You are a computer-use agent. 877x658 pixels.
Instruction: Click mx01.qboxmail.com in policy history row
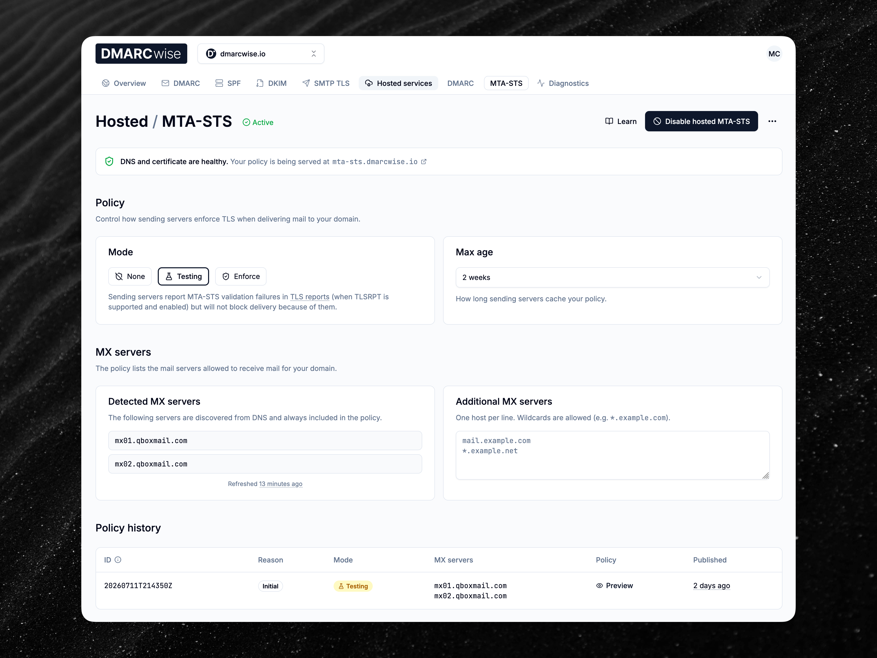pyautogui.click(x=470, y=586)
